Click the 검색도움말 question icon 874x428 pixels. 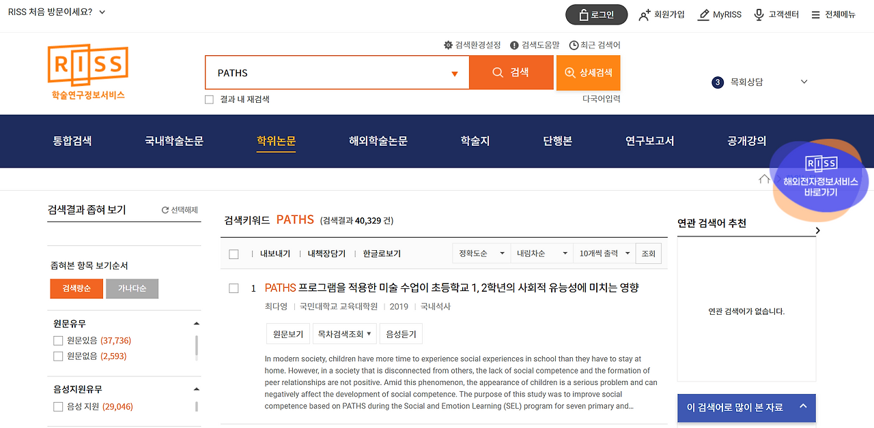(515, 45)
